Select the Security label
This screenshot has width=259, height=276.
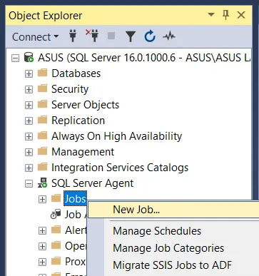[70, 89]
